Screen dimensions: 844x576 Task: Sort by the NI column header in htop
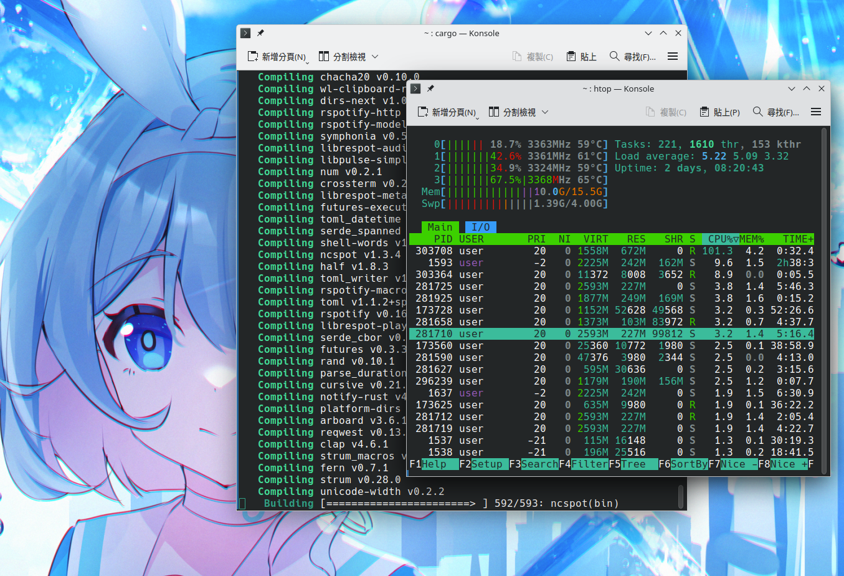[564, 239]
